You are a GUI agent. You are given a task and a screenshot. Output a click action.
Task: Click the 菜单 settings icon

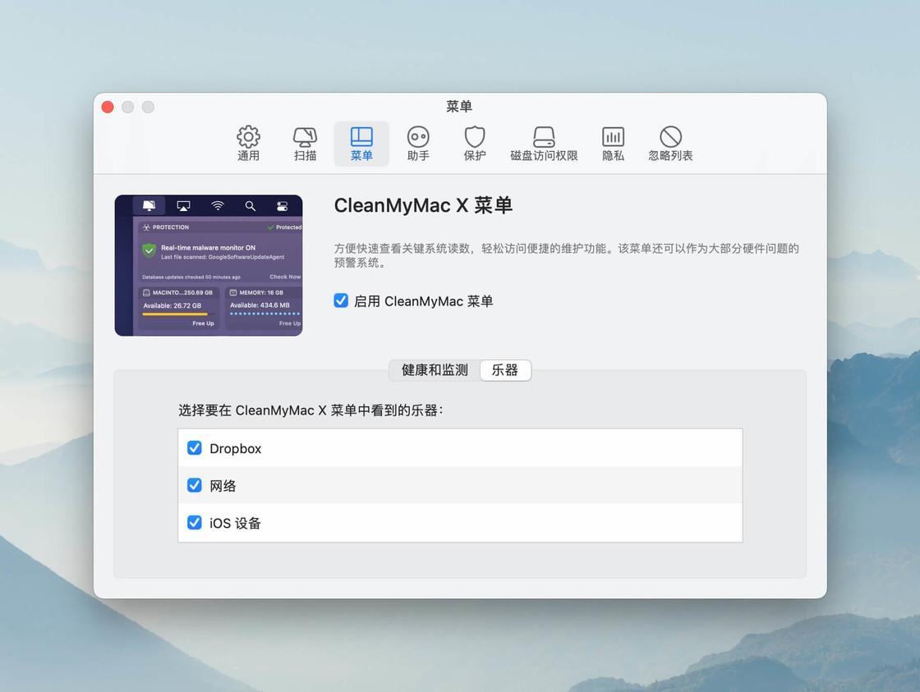click(x=361, y=143)
